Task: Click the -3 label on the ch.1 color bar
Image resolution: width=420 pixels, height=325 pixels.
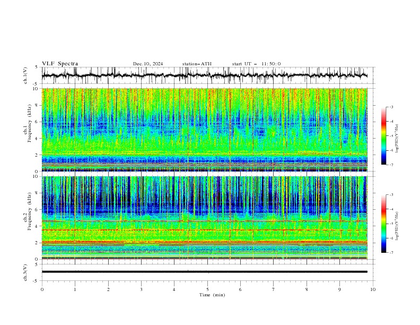Action: 391,107
